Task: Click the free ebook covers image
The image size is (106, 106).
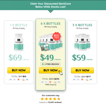Action: tap(45, 47)
